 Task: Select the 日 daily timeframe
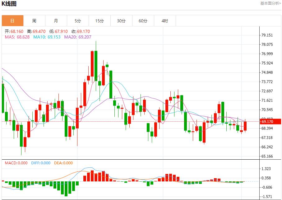click(12, 20)
